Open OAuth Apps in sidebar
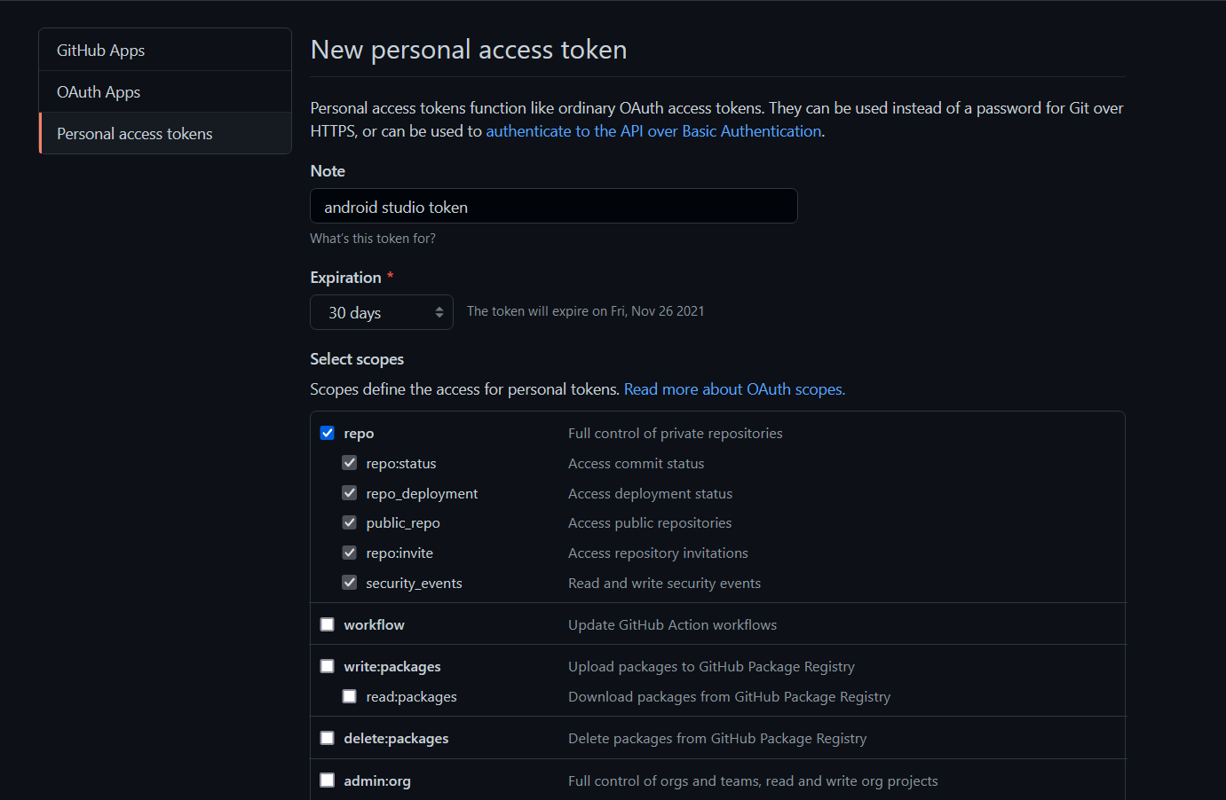 coord(165,91)
